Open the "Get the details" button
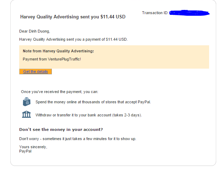This screenshot has width=224, height=173. click(35, 71)
